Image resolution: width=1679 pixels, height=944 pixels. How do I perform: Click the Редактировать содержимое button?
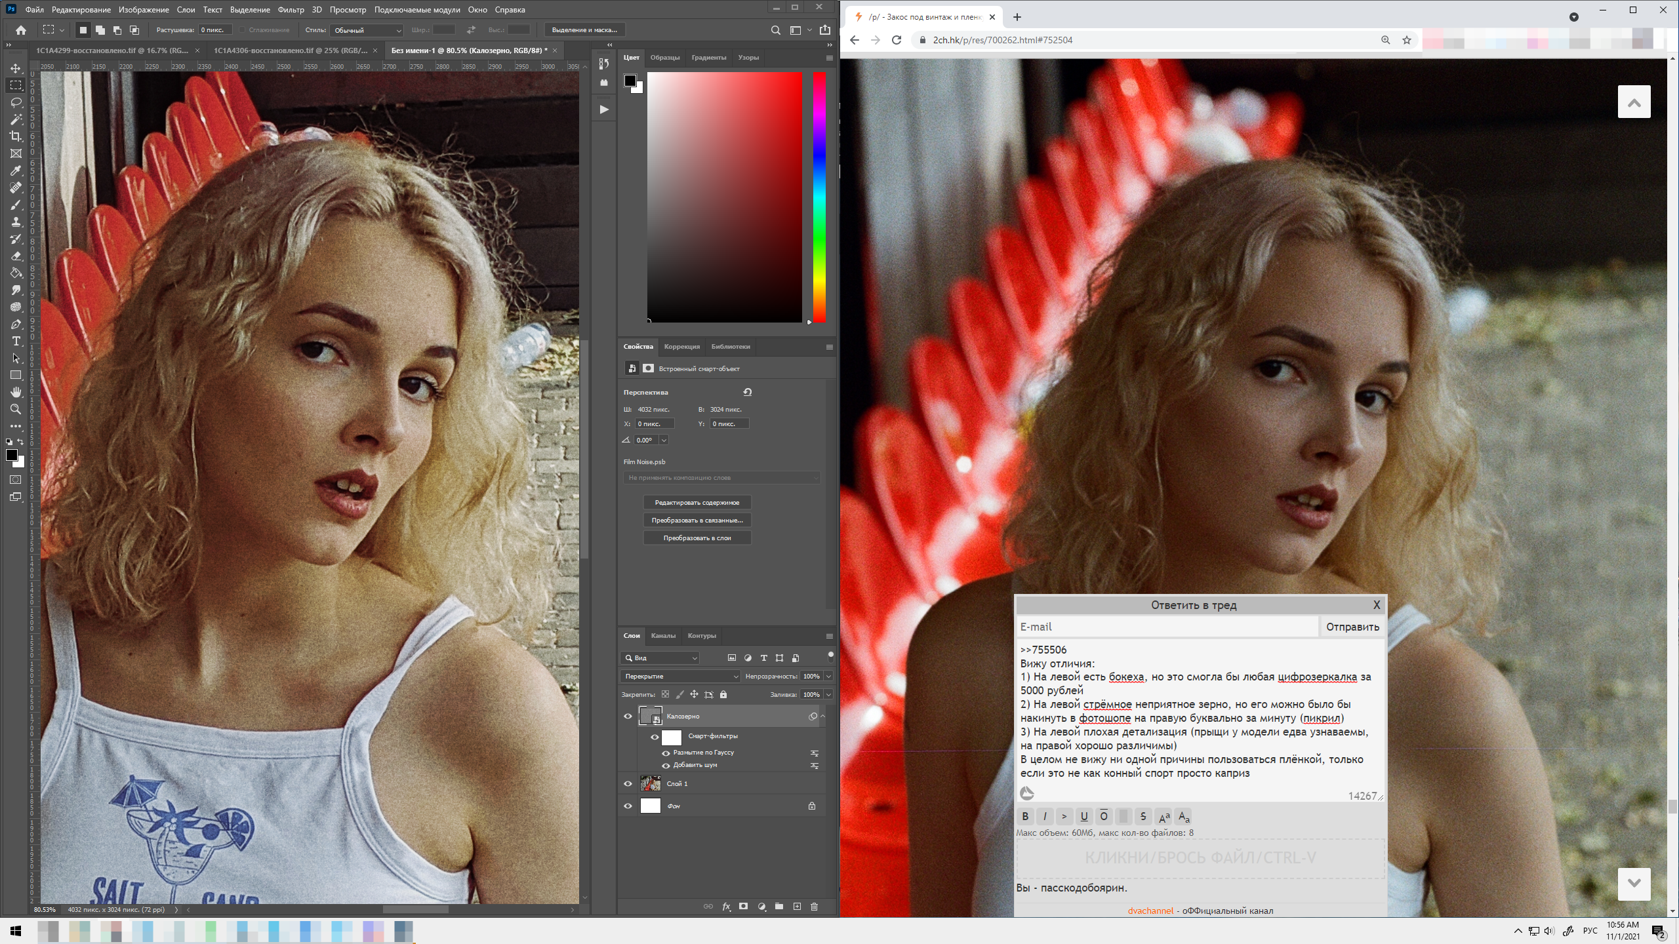(697, 503)
